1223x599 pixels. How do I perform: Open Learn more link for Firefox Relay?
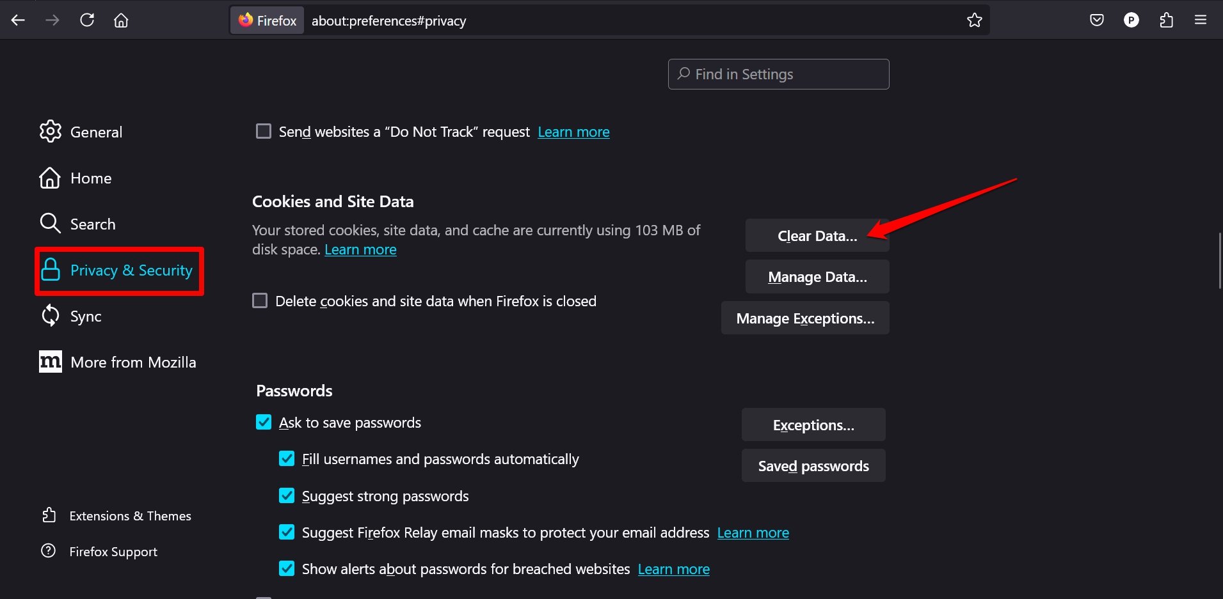[753, 533]
